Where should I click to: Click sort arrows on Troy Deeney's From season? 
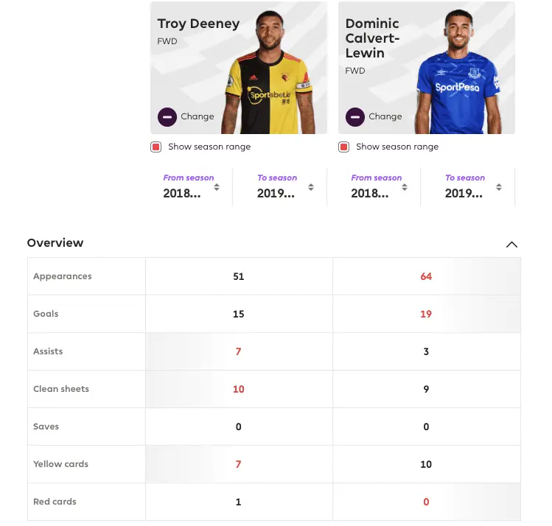point(217,187)
